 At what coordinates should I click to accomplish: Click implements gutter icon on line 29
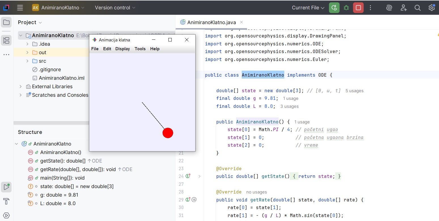(x=188, y=200)
